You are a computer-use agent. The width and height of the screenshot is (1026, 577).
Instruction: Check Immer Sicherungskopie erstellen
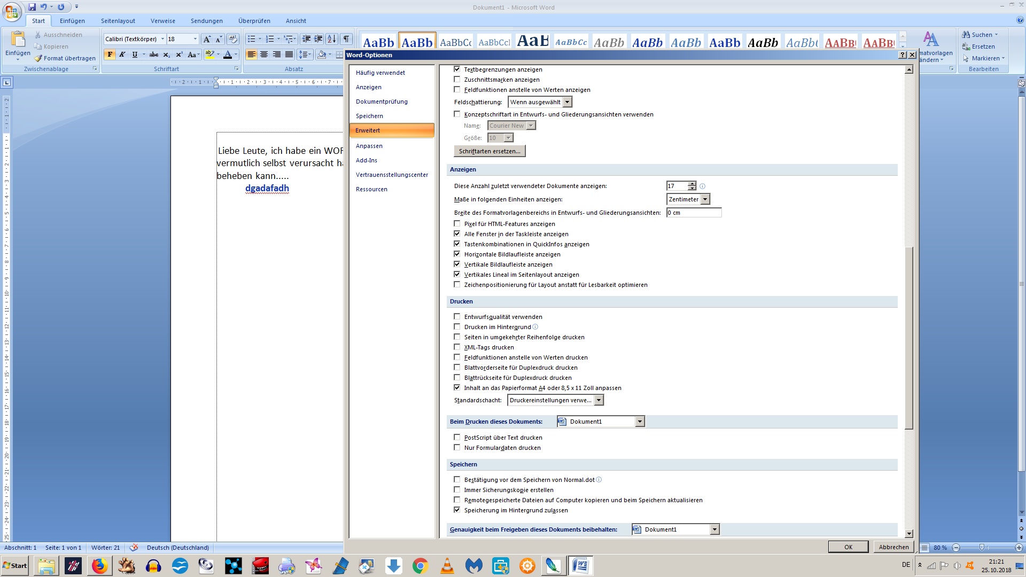point(457,490)
